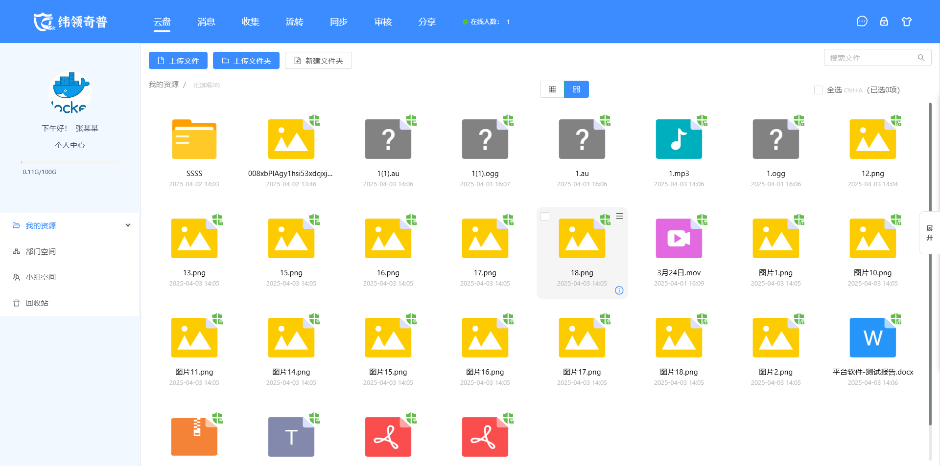The image size is (940, 466).
Task: Click the 图片16.png file name
Action: (485, 372)
